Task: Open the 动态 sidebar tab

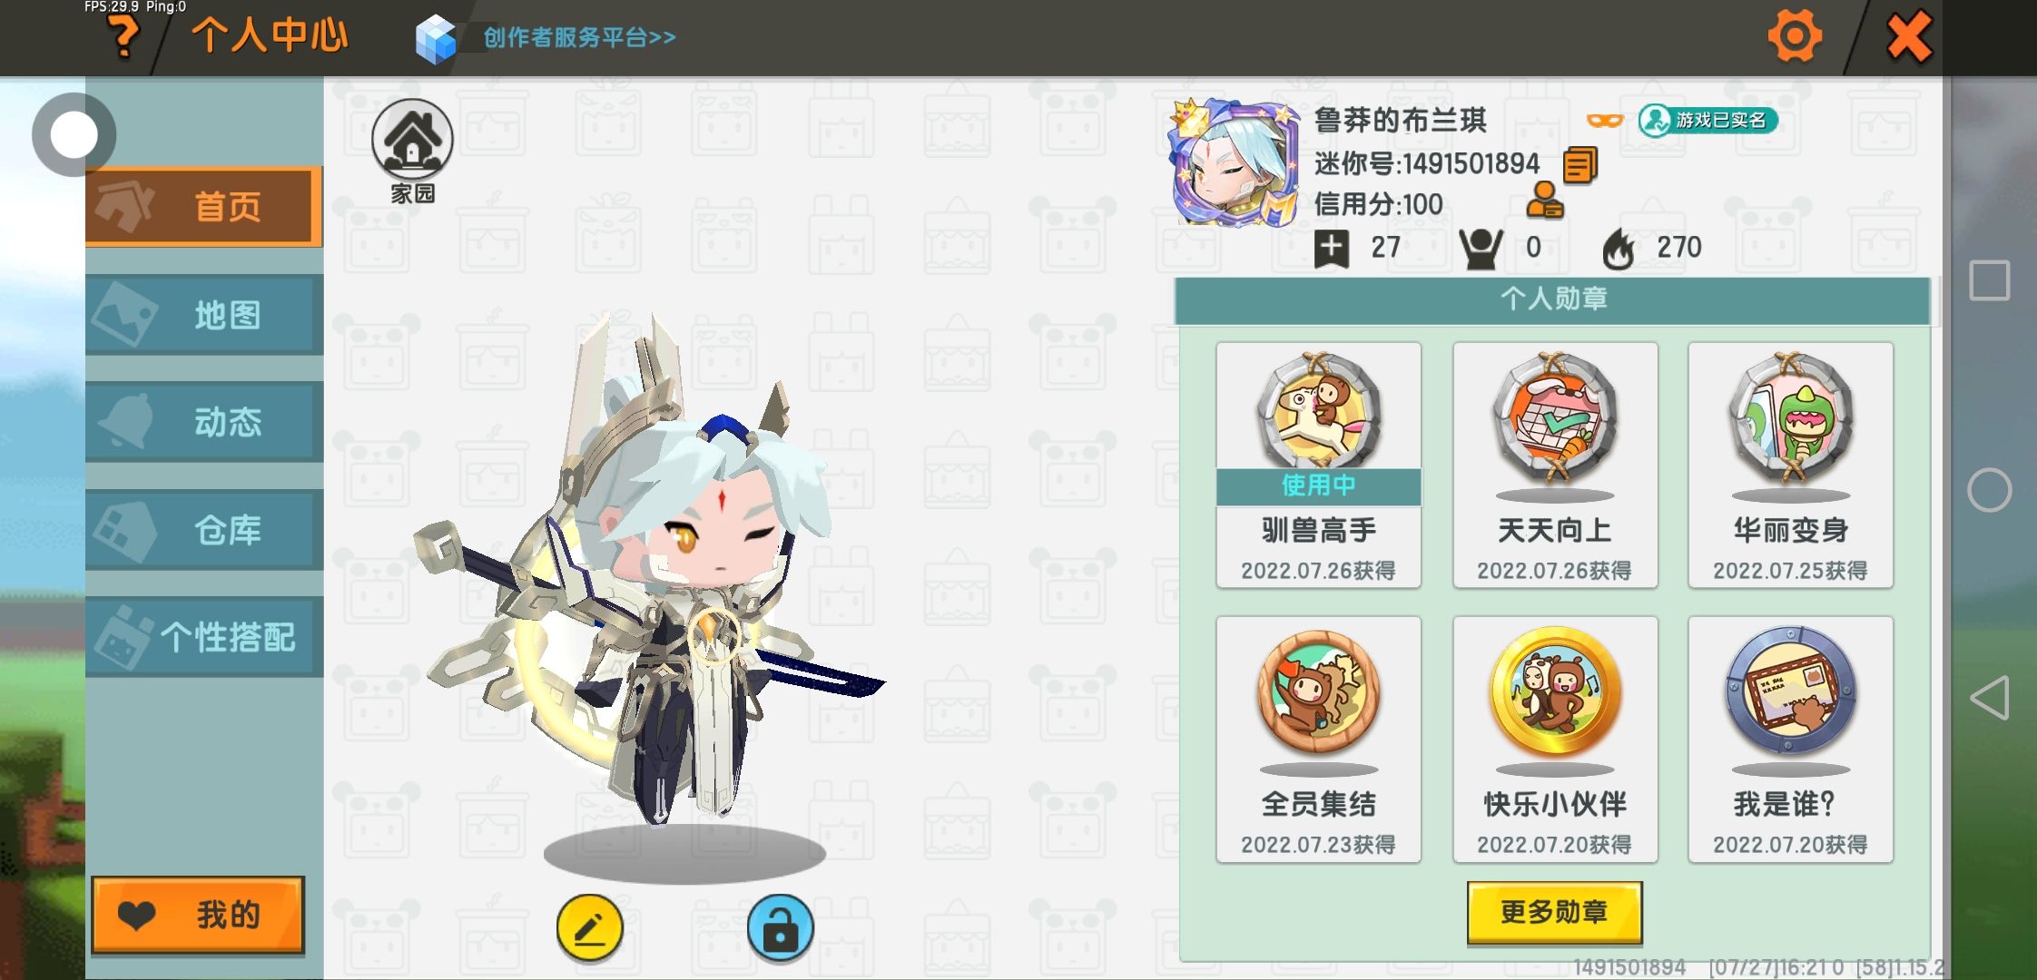Action: (x=204, y=422)
